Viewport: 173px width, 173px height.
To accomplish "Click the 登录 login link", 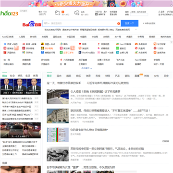I will (161, 12).
